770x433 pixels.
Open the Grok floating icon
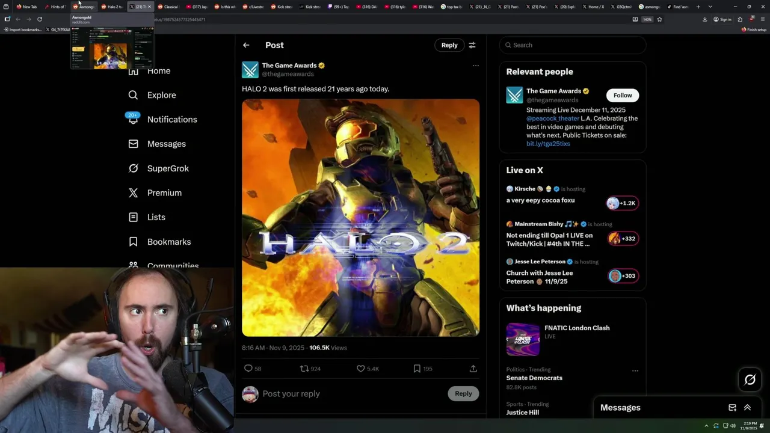point(750,379)
